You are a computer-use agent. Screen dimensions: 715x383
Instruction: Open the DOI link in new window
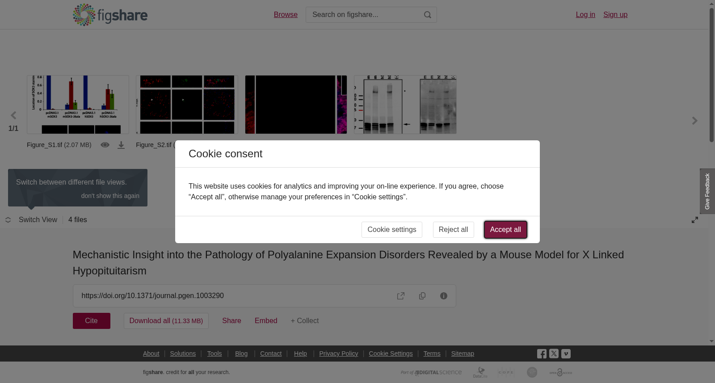point(401,296)
